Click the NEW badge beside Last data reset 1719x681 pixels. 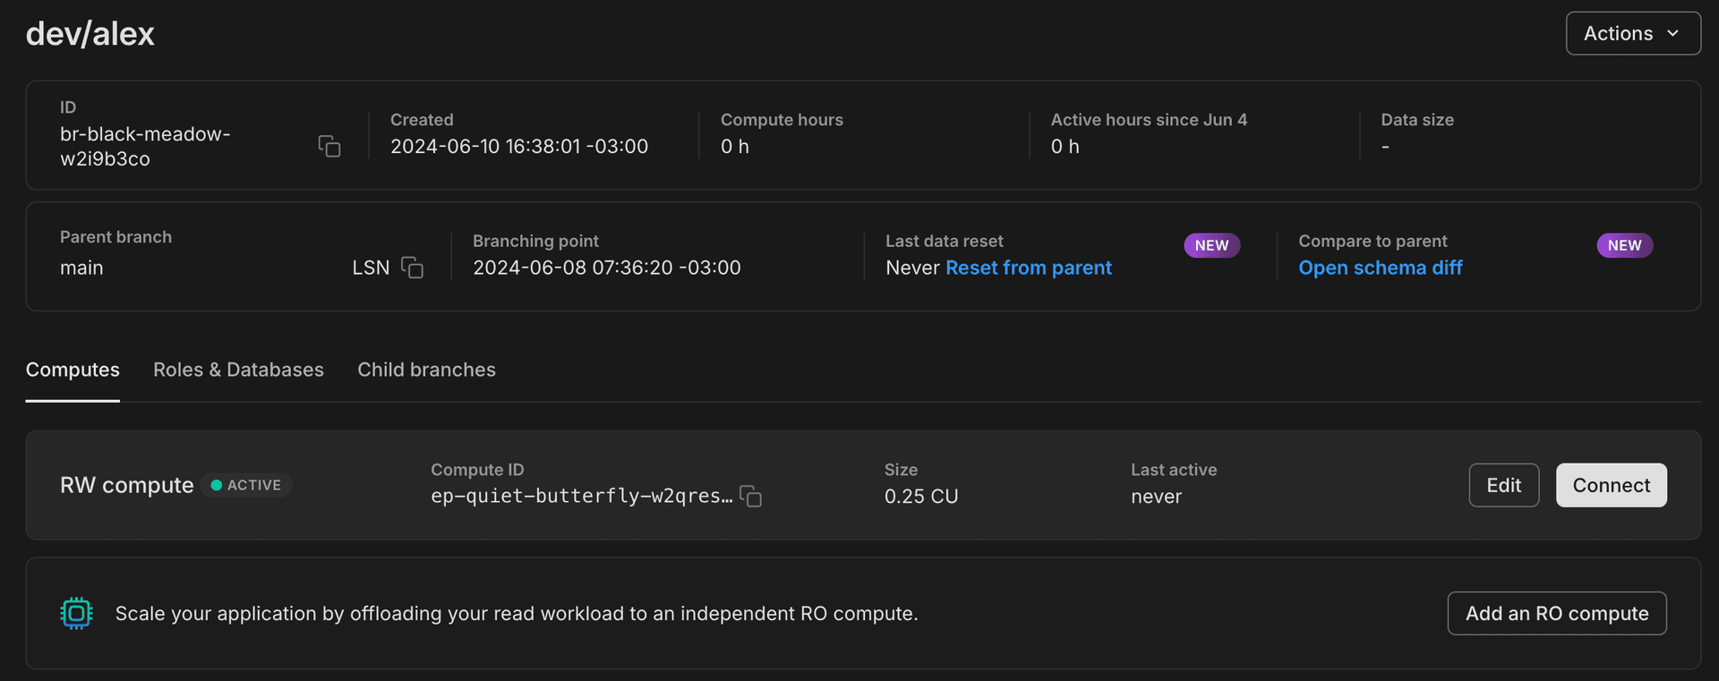click(1211, 245)
